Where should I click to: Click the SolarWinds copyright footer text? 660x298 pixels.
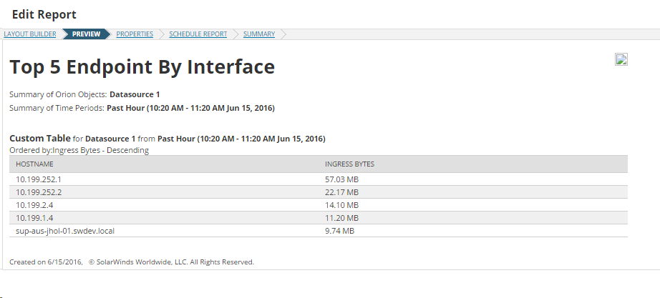[171, 262]
